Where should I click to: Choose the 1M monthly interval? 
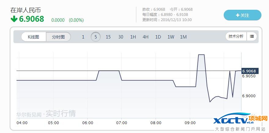pos(183,37)
